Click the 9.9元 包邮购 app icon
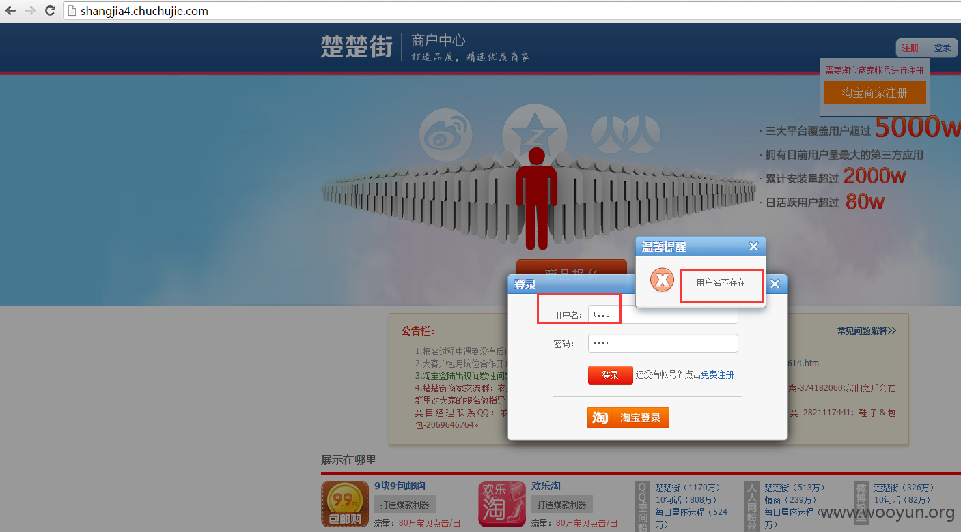 coord(344,504)
